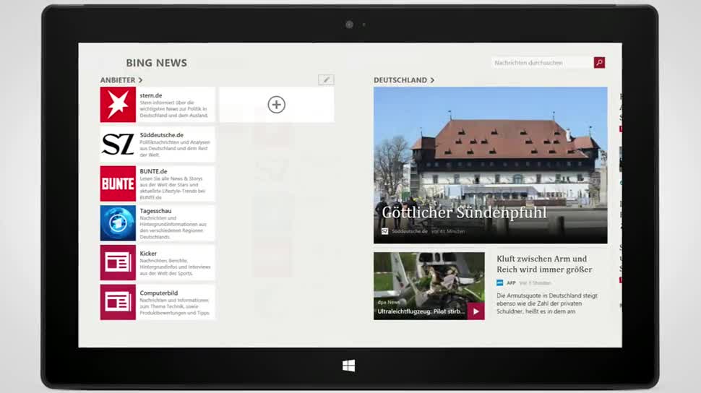Screen dimensions: 701x393
Task: Open the ultralight crash video thumbnail
Action: (x=429, y=286)
